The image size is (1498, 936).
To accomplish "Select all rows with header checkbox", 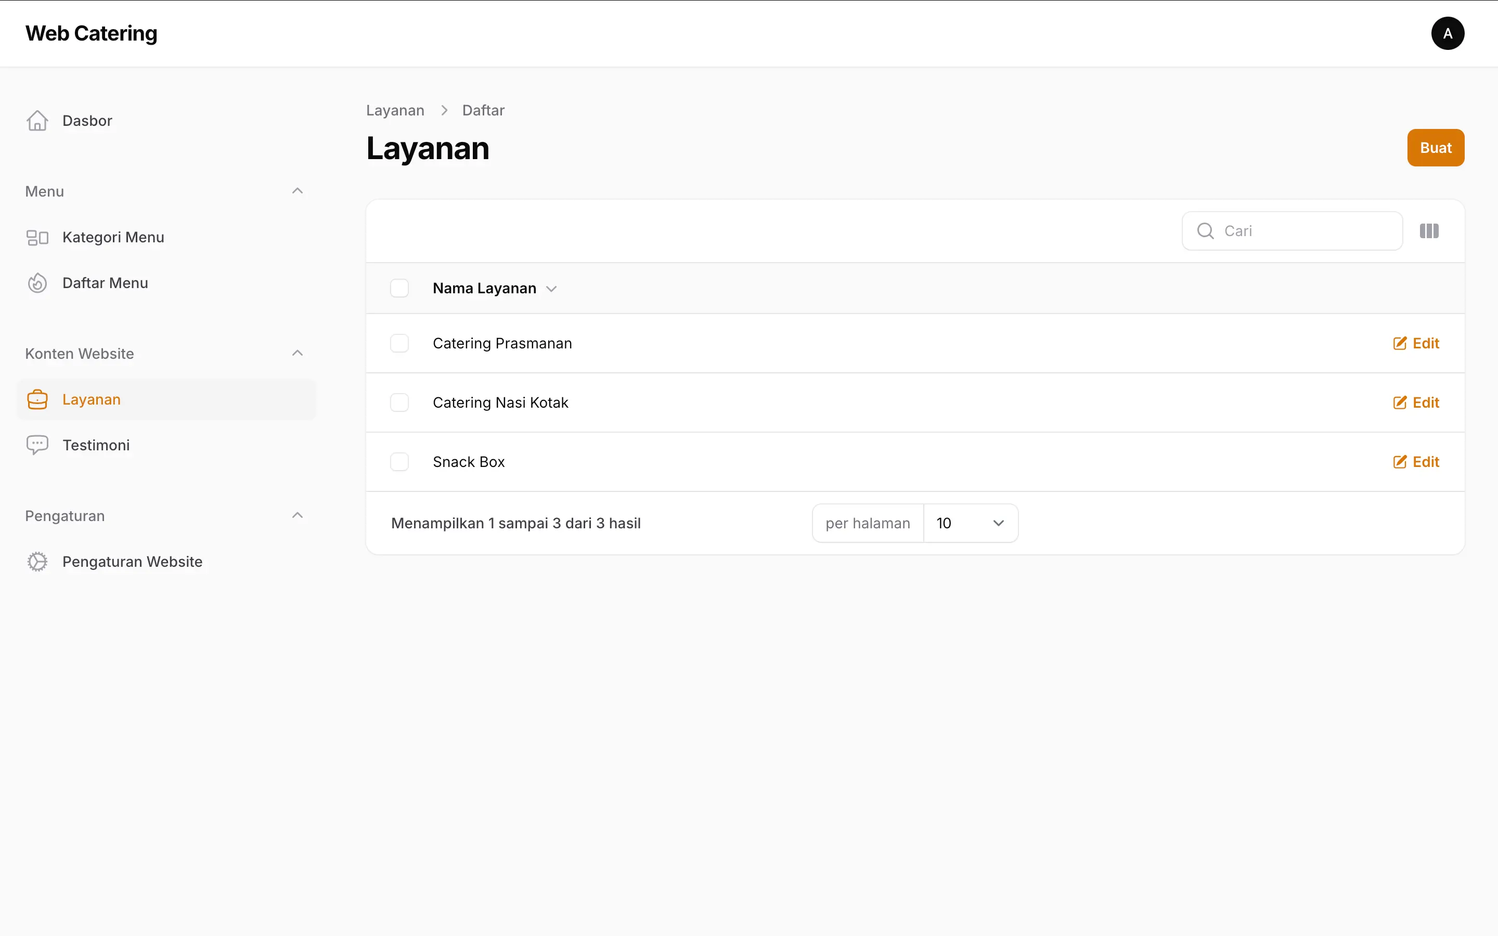I will (x=399, y=289).
